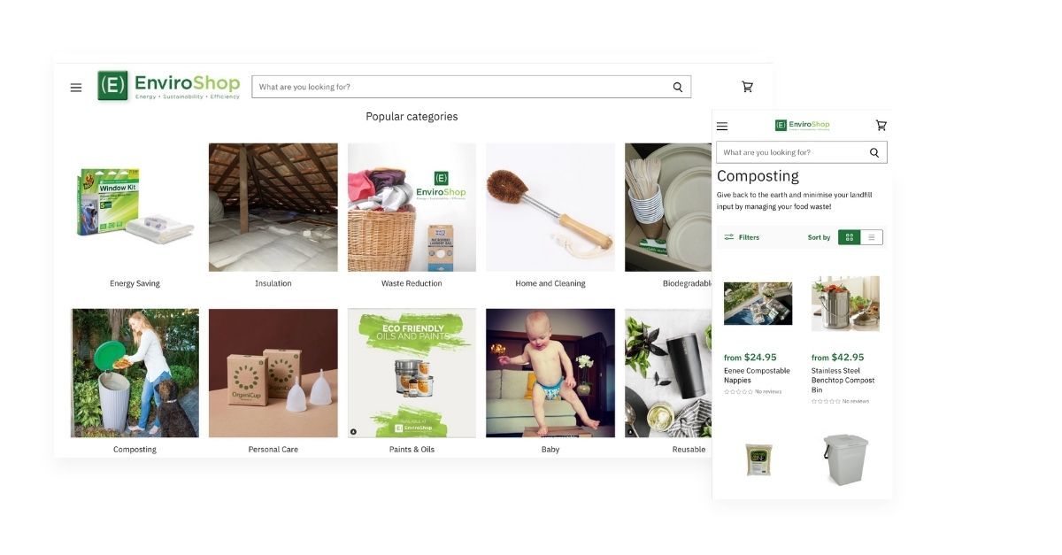
Task: Open the Stainless Steel Benchtop Compost Bin image
Action: [845, 303]
